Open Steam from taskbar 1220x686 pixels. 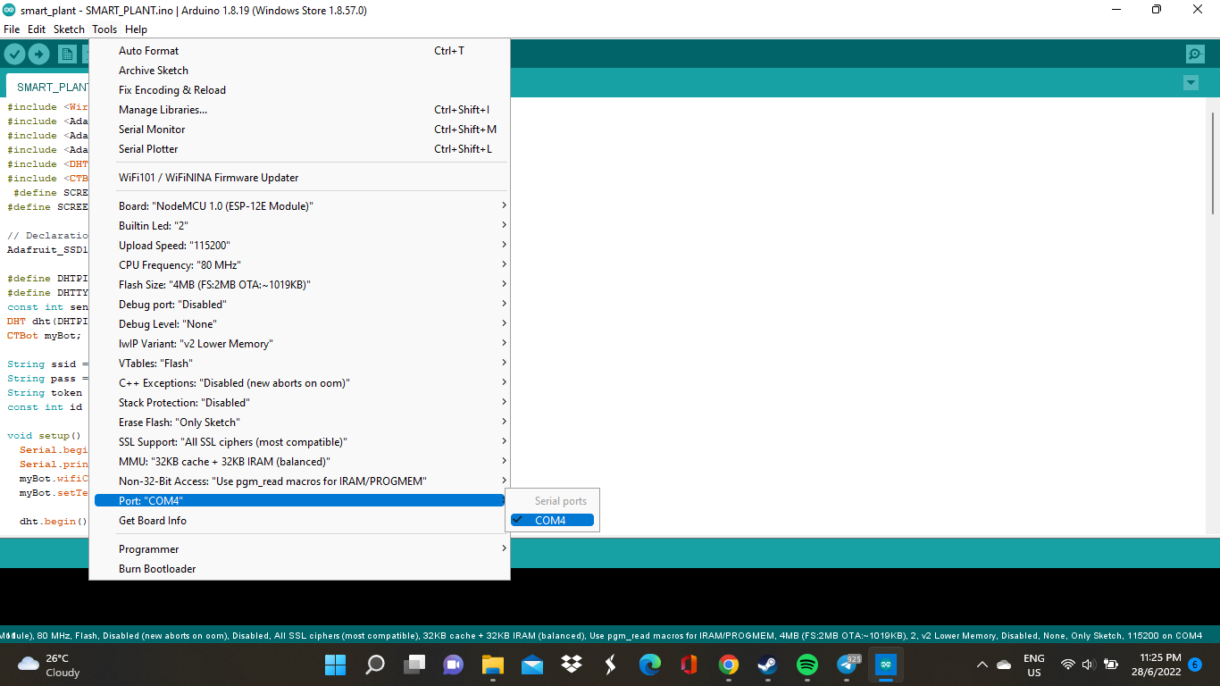click(x=767, y=665)
